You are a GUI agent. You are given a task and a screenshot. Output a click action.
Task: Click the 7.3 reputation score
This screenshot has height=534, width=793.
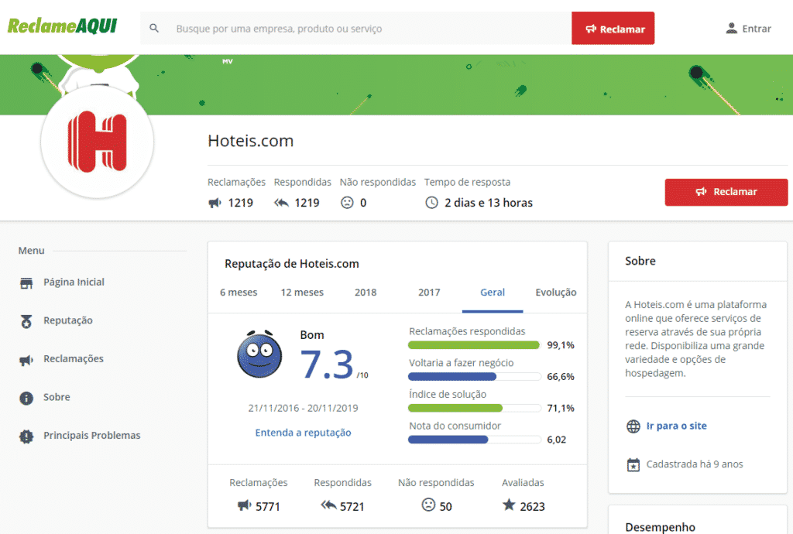327,364
